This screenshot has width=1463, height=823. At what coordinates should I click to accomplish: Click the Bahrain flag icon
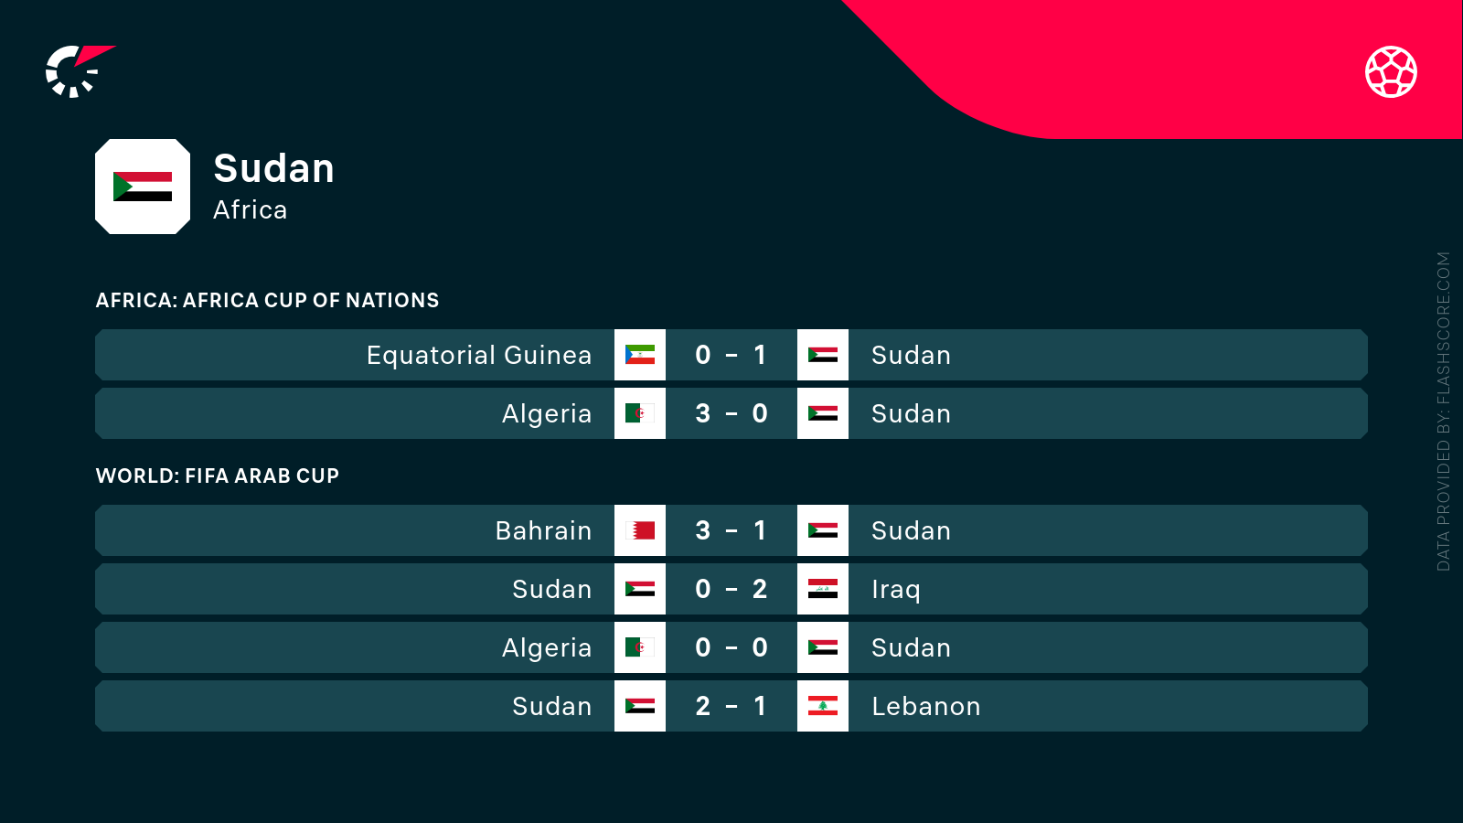click(640, 530)
